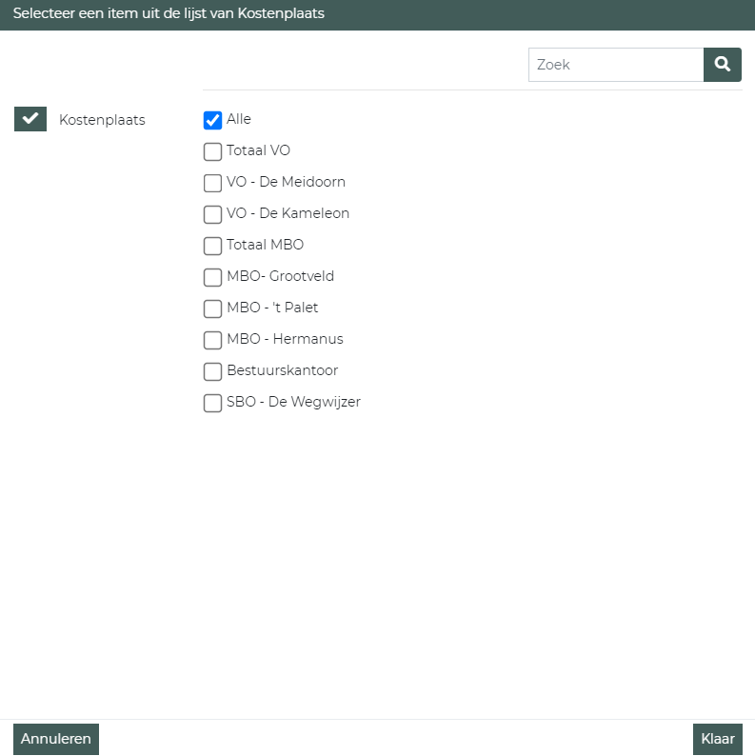This screenshot has width=755, height=756.
Task: Click the Kostenplaats category label
Action: pyautogui.click(x=102, y=120)
